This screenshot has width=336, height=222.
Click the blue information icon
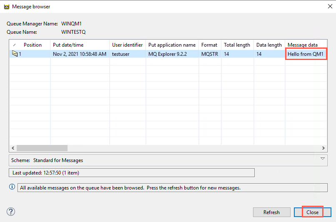12,187
